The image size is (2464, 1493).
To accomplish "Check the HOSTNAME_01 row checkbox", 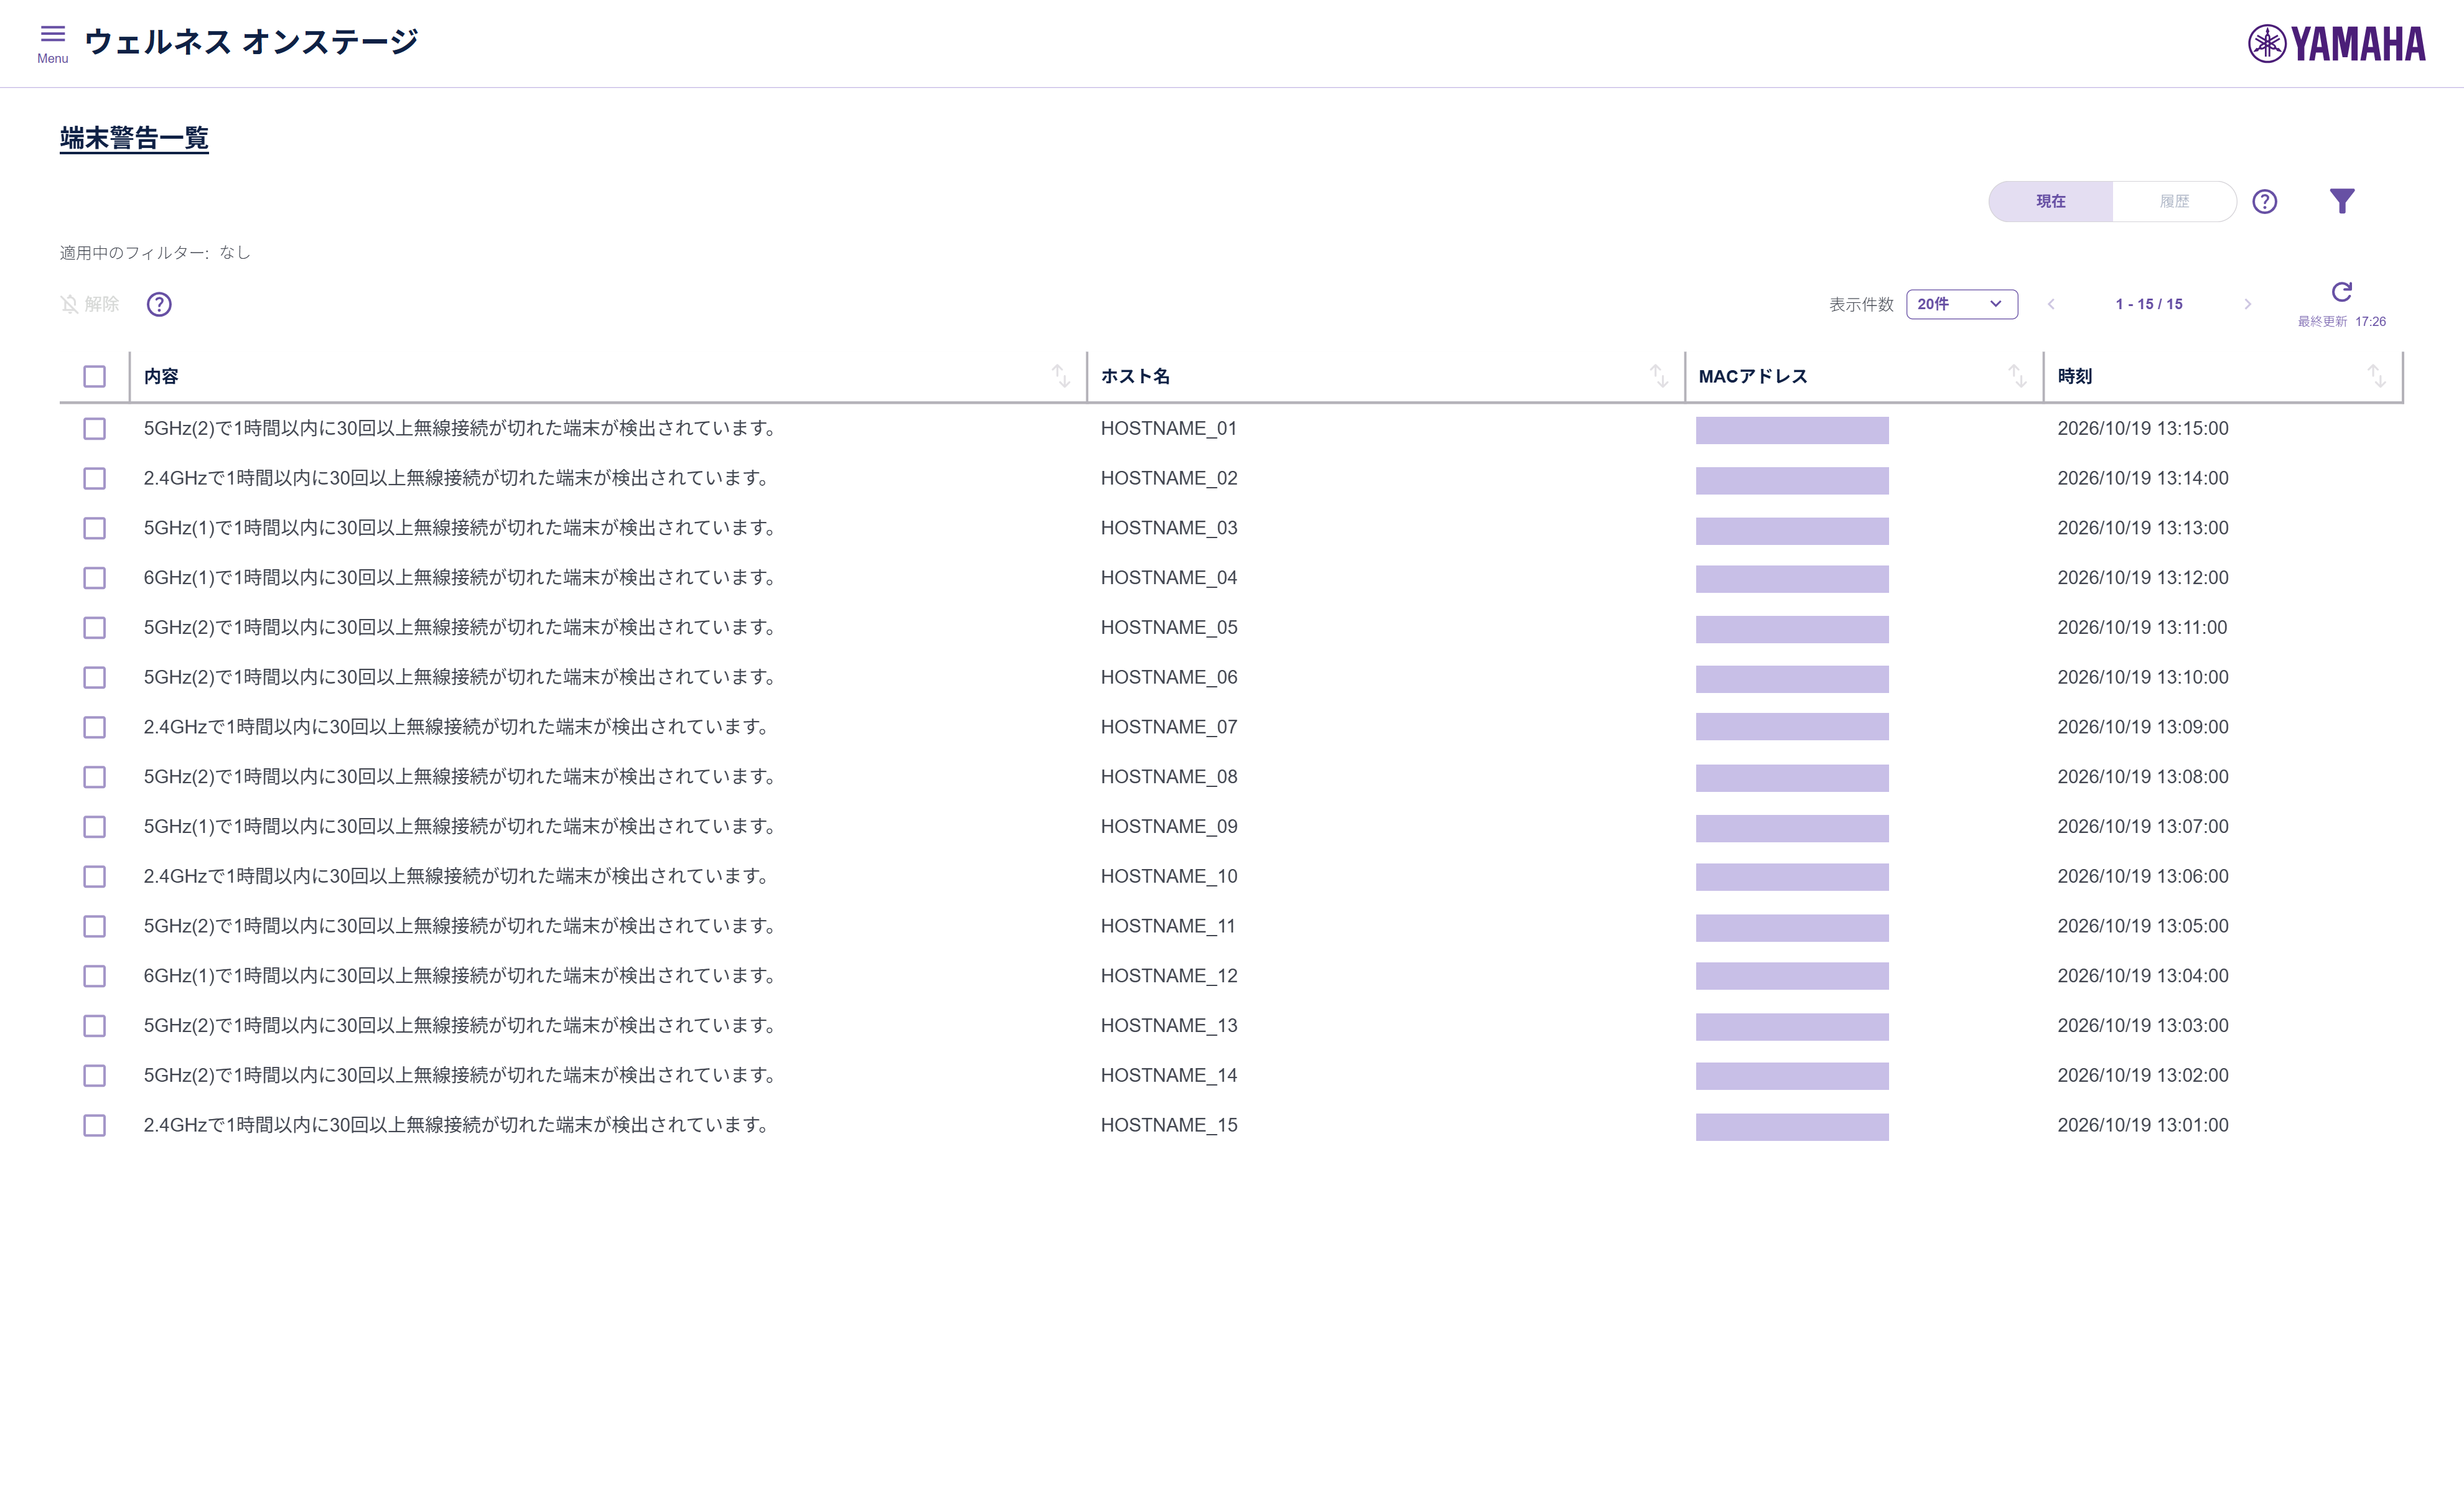I will pos(95,429).
